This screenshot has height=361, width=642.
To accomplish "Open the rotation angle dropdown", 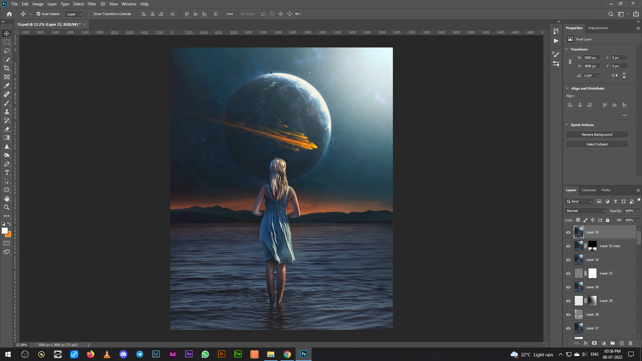I will (598, 76).
